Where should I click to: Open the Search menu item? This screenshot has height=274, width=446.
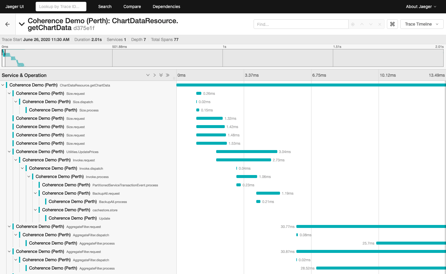105,7
